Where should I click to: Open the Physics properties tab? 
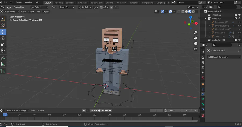tap(203, 89)
